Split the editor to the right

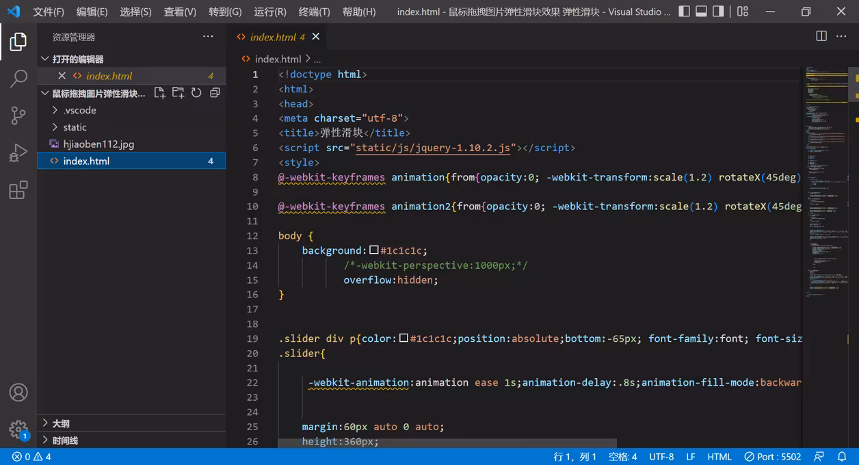pos(821,37)
